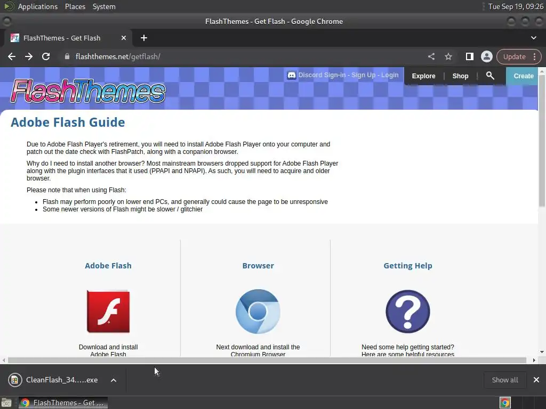Bookmark this page with star
The image size is (546, 409).
tap(448, 56)
